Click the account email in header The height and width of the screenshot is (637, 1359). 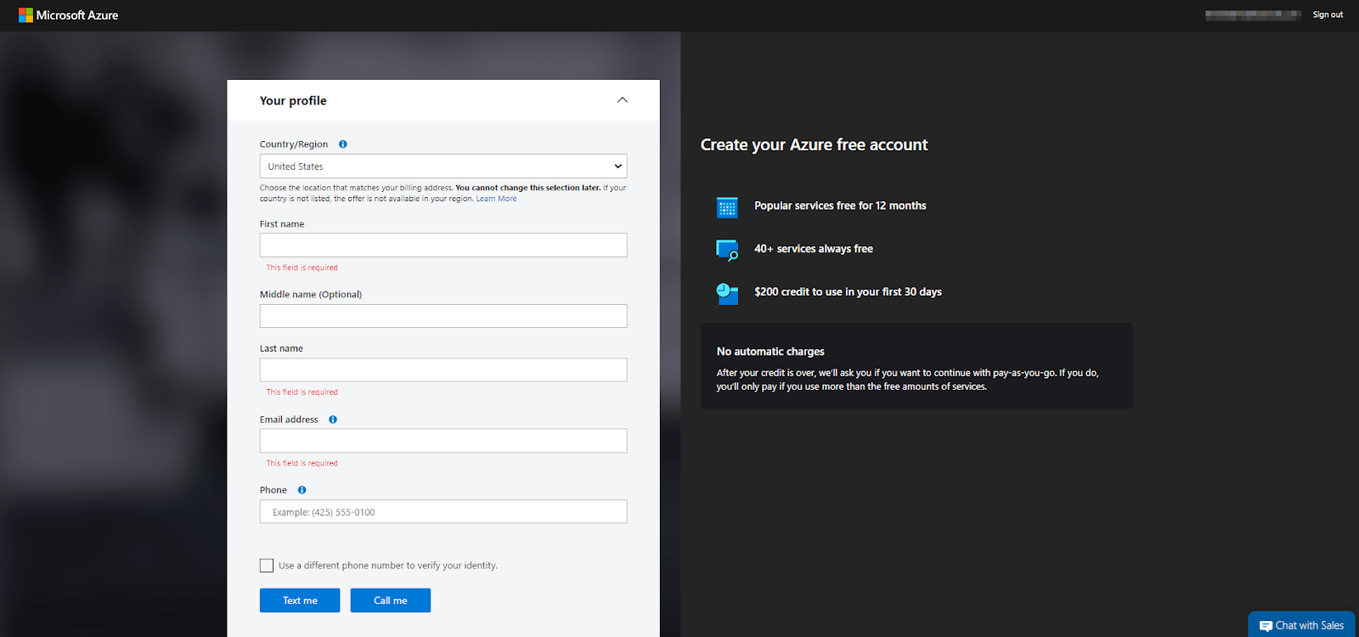(1253, 14)
